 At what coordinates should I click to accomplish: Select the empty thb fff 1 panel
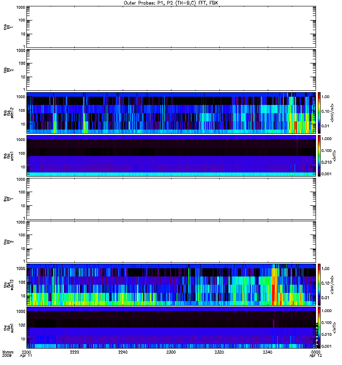[171, 27]
